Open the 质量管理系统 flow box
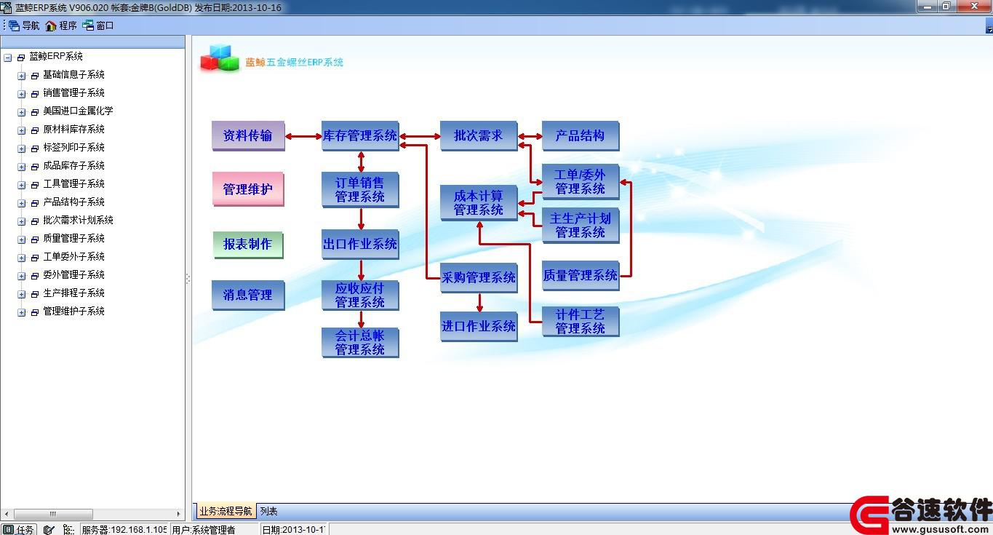Image resolution: width=993 pixels, height=535 pixels. pos(580,276)
